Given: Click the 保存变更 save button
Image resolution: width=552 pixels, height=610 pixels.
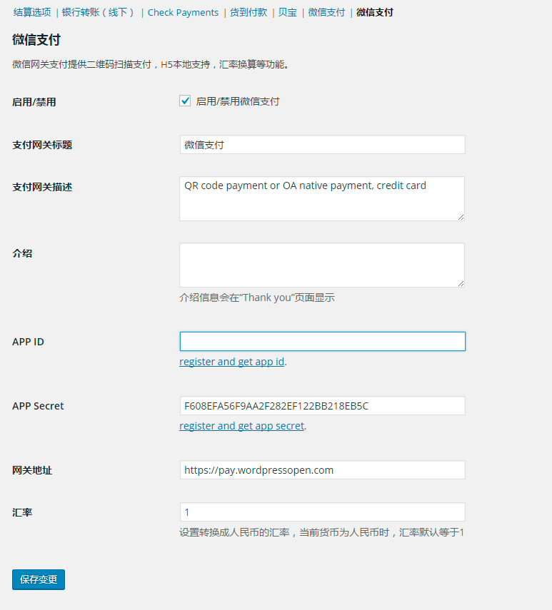Looking at the screenshot, I should click(39, 579).
